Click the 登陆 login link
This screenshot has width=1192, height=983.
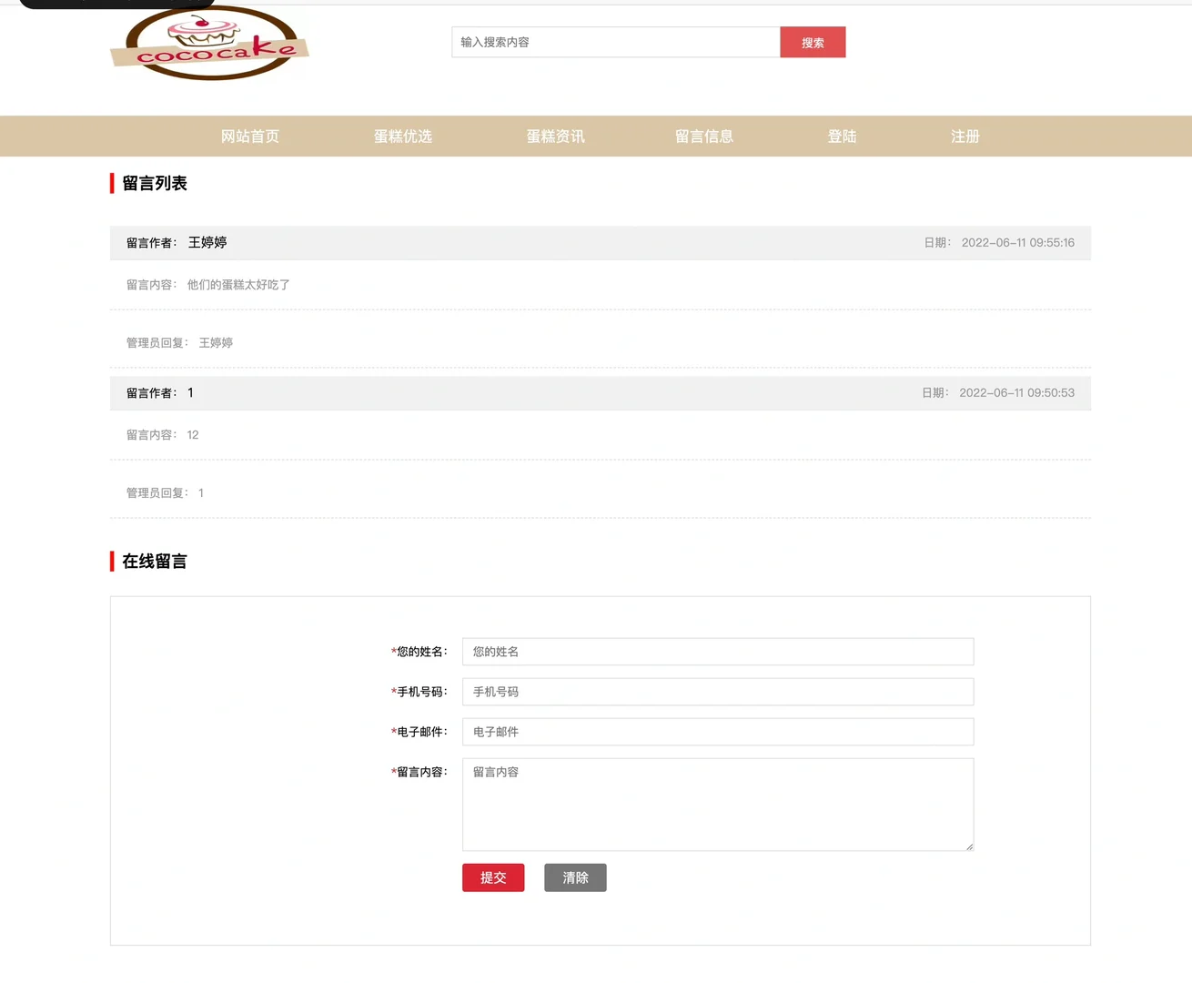(x=841, y=136)
